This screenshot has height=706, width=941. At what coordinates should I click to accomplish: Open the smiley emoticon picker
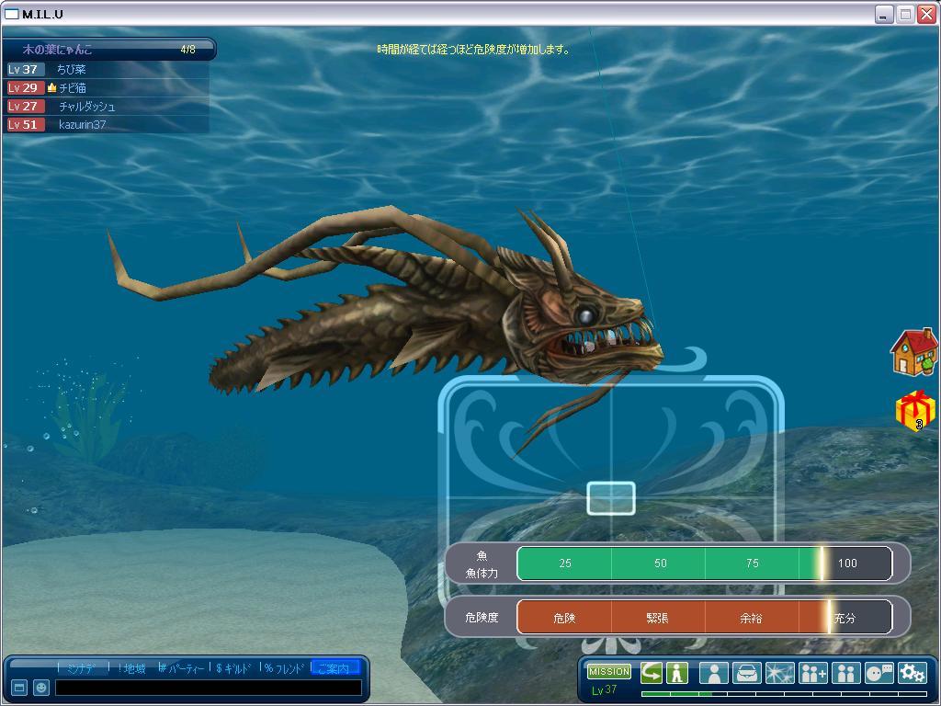[x=41, y=688]
